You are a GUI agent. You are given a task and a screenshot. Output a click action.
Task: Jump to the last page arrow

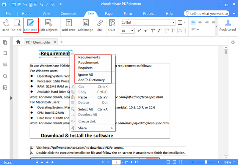coord(137,162)
